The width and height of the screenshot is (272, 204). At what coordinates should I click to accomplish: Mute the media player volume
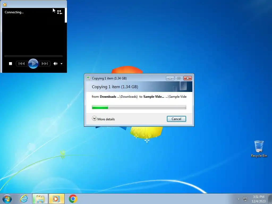click(x=55, y=64)
